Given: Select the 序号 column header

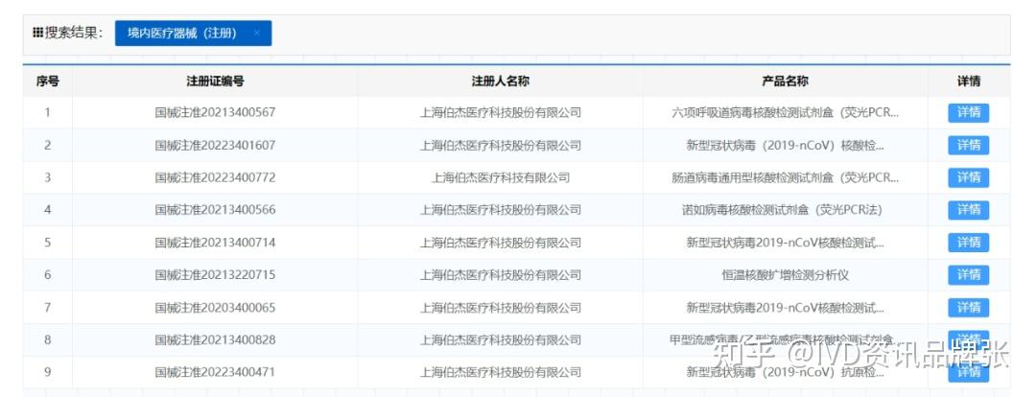Looking at the screenshot, I should (x=48, y=82).
